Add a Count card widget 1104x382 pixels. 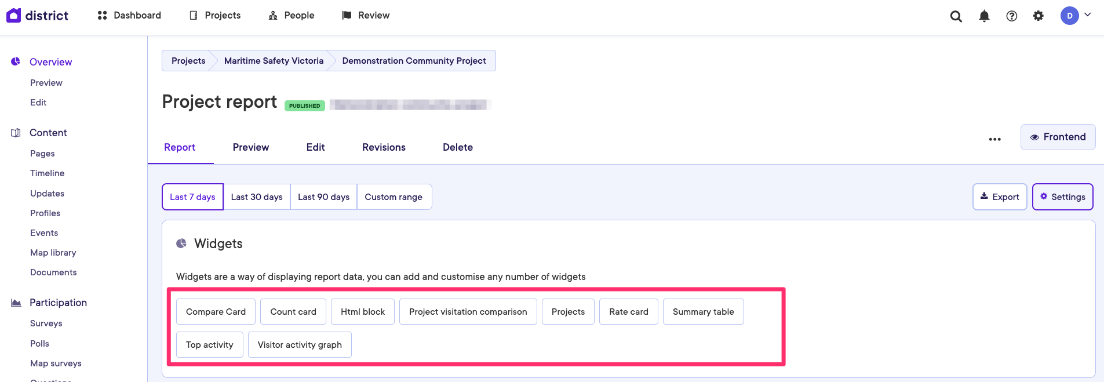[x=293, y=312]
